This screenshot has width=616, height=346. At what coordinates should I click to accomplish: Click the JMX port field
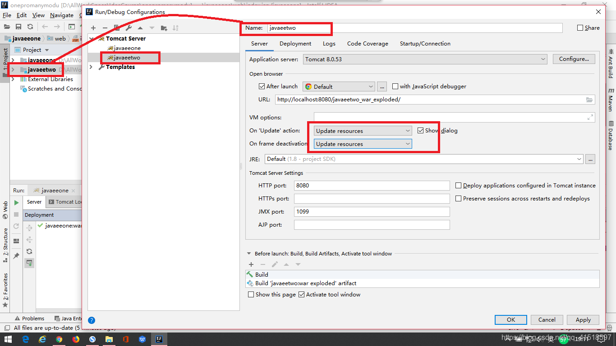click(372, 212)
